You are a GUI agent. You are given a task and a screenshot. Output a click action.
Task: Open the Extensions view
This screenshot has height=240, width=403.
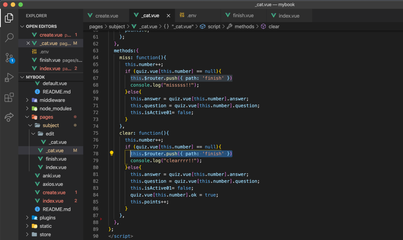9,97
